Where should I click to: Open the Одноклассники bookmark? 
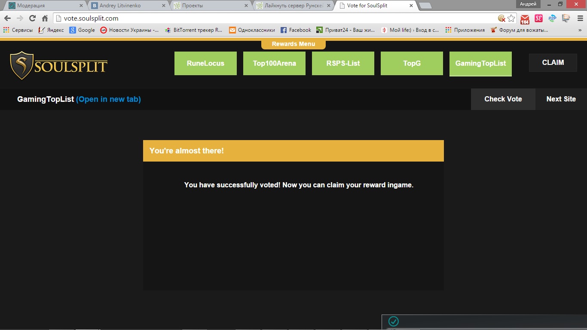pos(252,30)
